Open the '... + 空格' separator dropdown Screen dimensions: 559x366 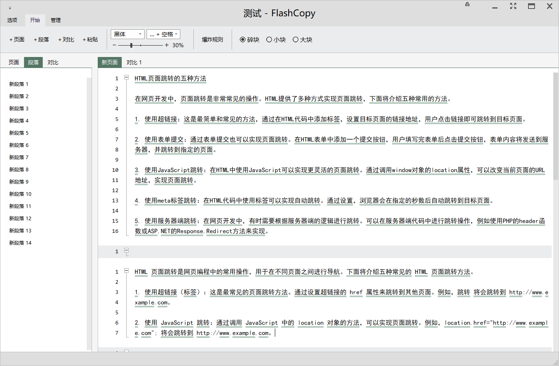163,34
